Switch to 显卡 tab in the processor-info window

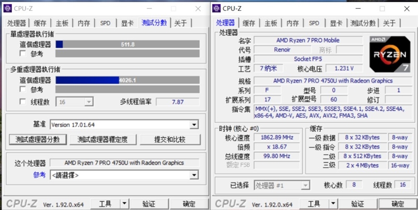[336, 23]
